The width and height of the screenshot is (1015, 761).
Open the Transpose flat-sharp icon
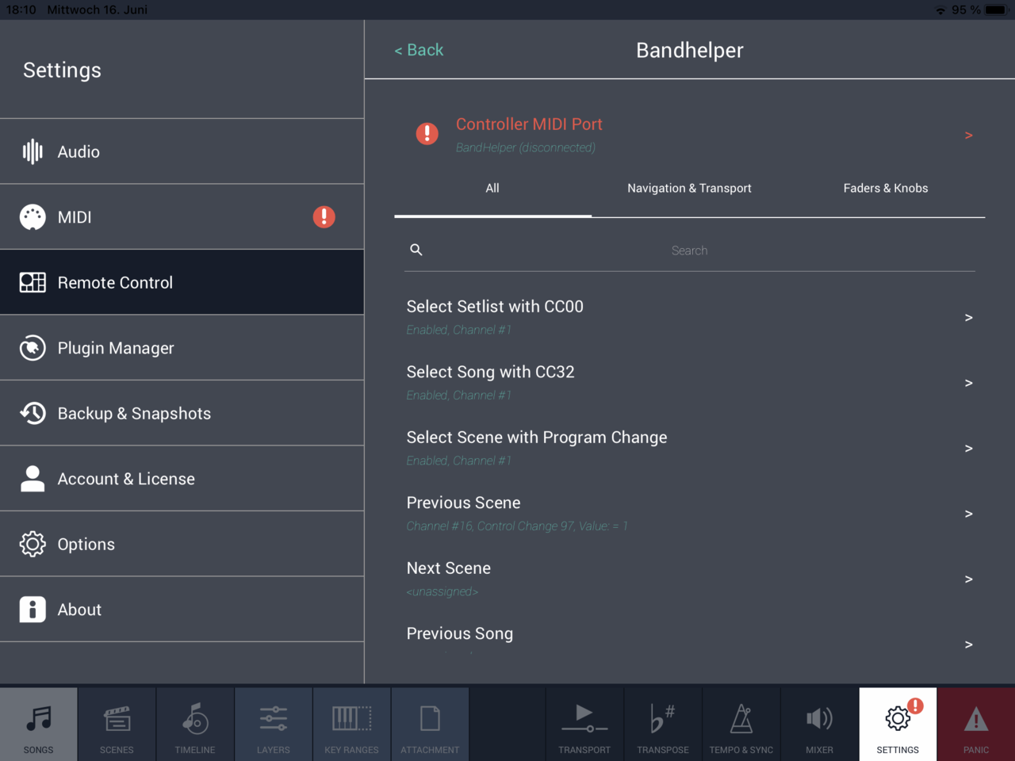tap(663, 718)
